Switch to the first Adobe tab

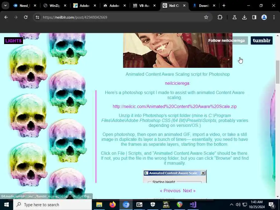(84, 5)
